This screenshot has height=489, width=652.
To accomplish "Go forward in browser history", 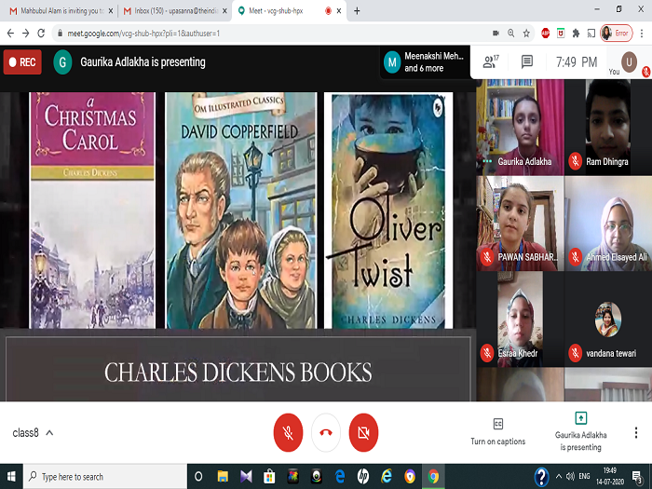I will (26, 34).
